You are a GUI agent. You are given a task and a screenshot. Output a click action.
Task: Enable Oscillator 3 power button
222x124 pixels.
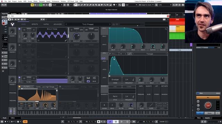(19, 61)
